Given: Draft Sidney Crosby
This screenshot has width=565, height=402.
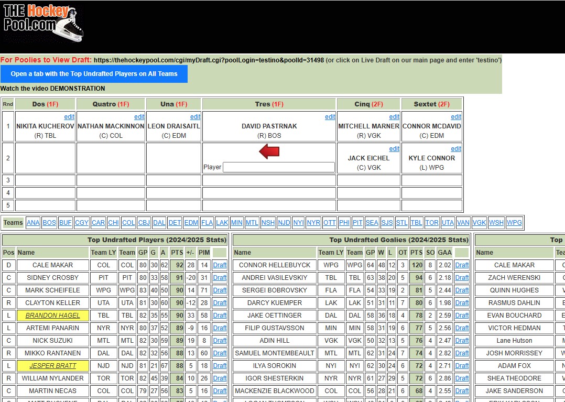Looking at the screenshot, I should (220, 278).
